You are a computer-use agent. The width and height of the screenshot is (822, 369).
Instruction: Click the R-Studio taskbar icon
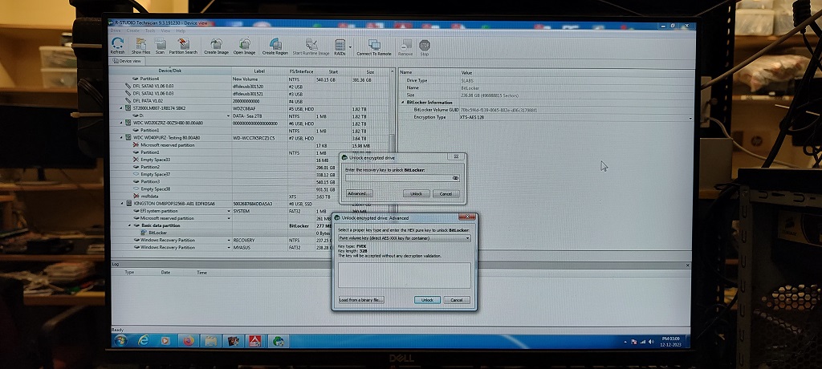point(279,341)
